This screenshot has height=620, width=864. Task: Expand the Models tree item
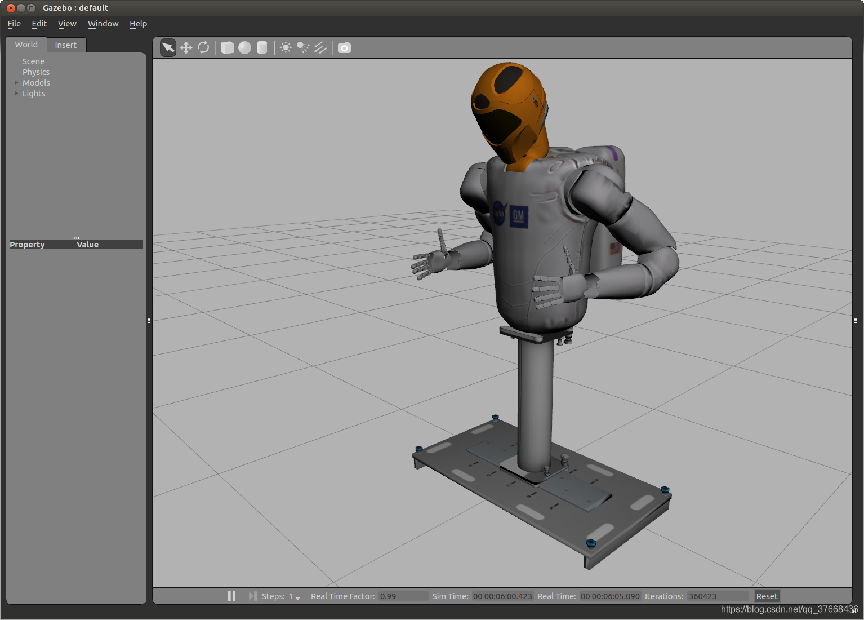[x=16, y=83]
